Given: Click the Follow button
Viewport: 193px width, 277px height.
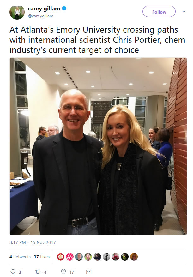Looking at the screenshot, I should pyautogui.click(x=159, y=11).
